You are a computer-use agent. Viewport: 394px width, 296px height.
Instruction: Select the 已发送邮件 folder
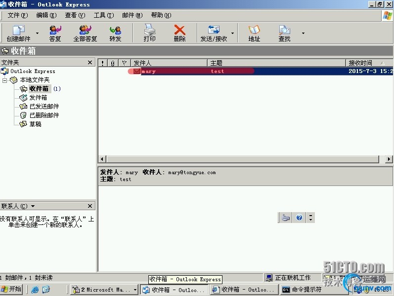[x=44, y=107]
